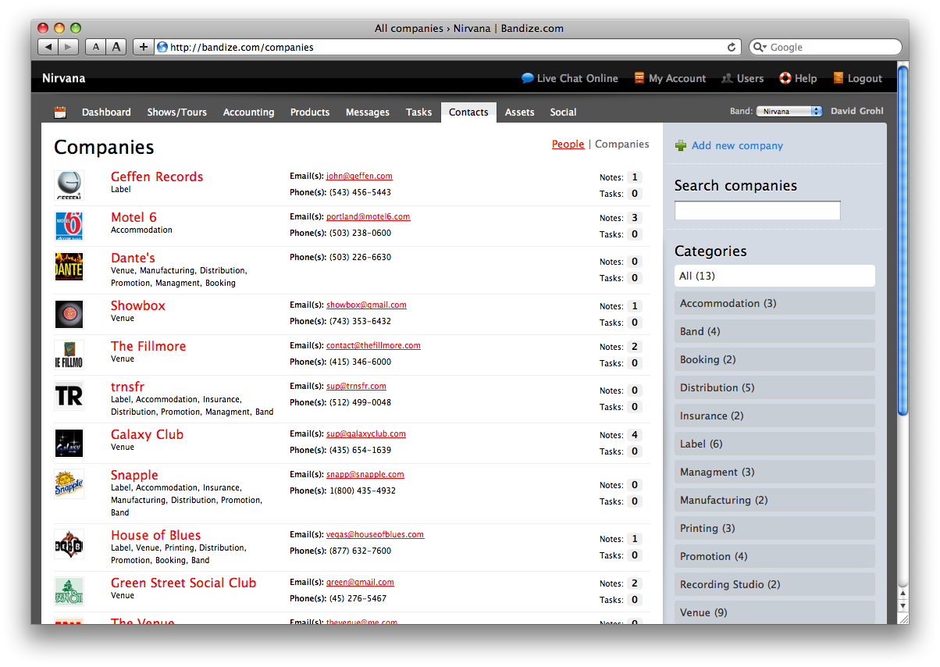Open the Geffen Records logo thumbnail
Viewport: 940px width, 667px height.
(x=69, y=185)
